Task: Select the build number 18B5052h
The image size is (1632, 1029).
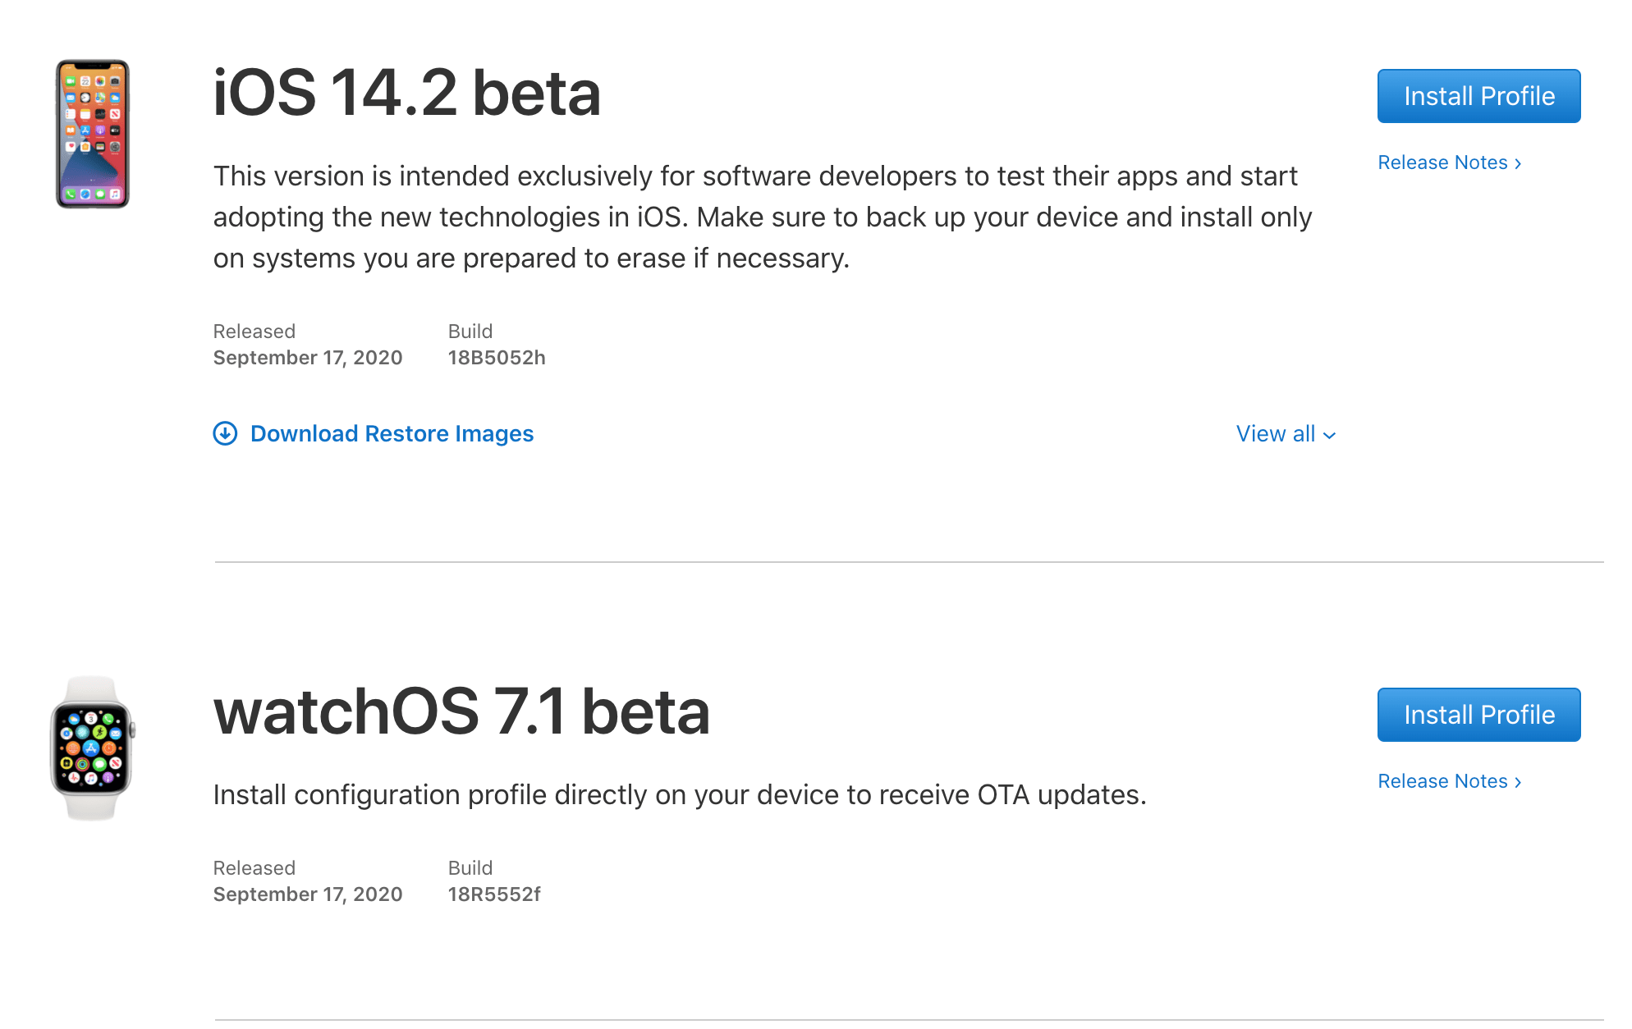Action: coord(497,358)
